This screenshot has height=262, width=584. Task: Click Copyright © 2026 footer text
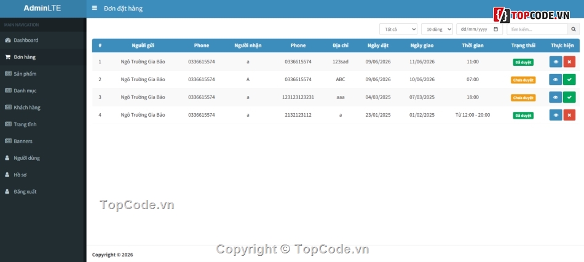coord(112,255)
